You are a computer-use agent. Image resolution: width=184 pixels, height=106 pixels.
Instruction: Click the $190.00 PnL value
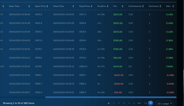118,49
